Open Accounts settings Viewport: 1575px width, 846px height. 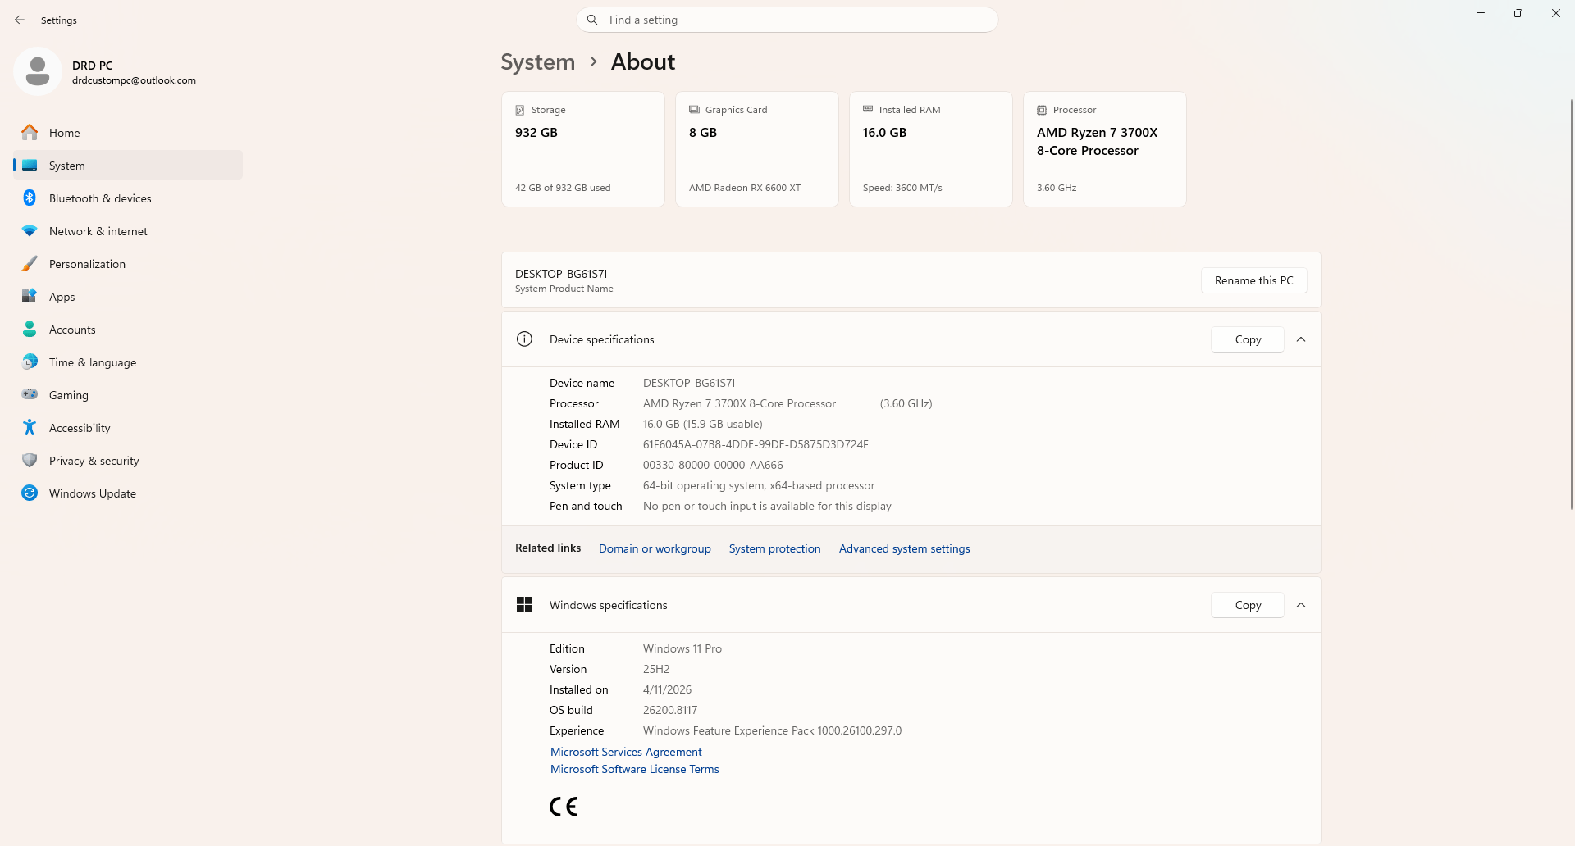pos(128,329)
